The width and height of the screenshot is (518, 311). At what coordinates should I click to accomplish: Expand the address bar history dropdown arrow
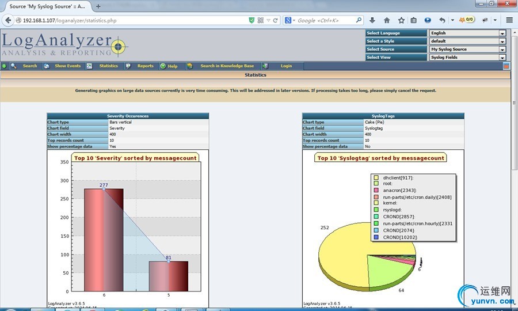[x=268, y=20]
